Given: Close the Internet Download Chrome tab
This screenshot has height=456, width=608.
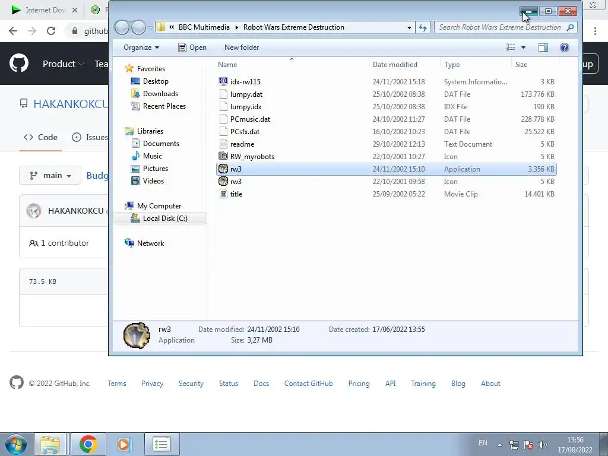Looking at the screenshot, I should click(x=75, y=10).
